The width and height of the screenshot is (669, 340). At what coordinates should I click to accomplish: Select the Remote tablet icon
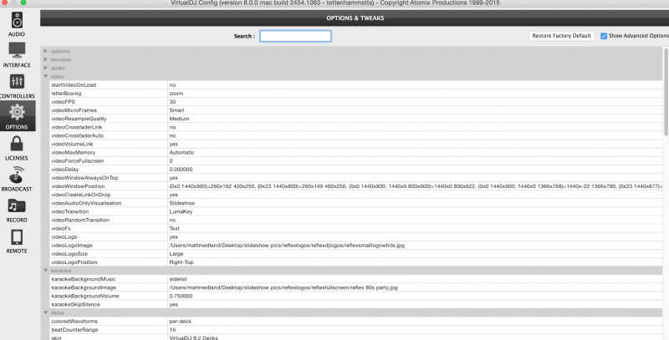point(17,238)
